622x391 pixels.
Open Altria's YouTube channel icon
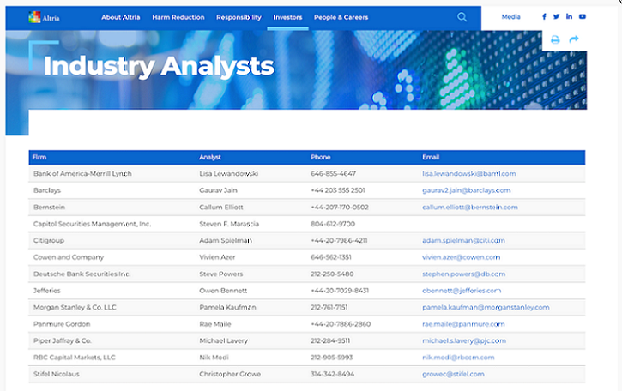pyautogui.click(x=582, y=16)
